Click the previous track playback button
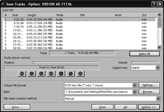This screenshot has height=112, width=164. (22, 74)
